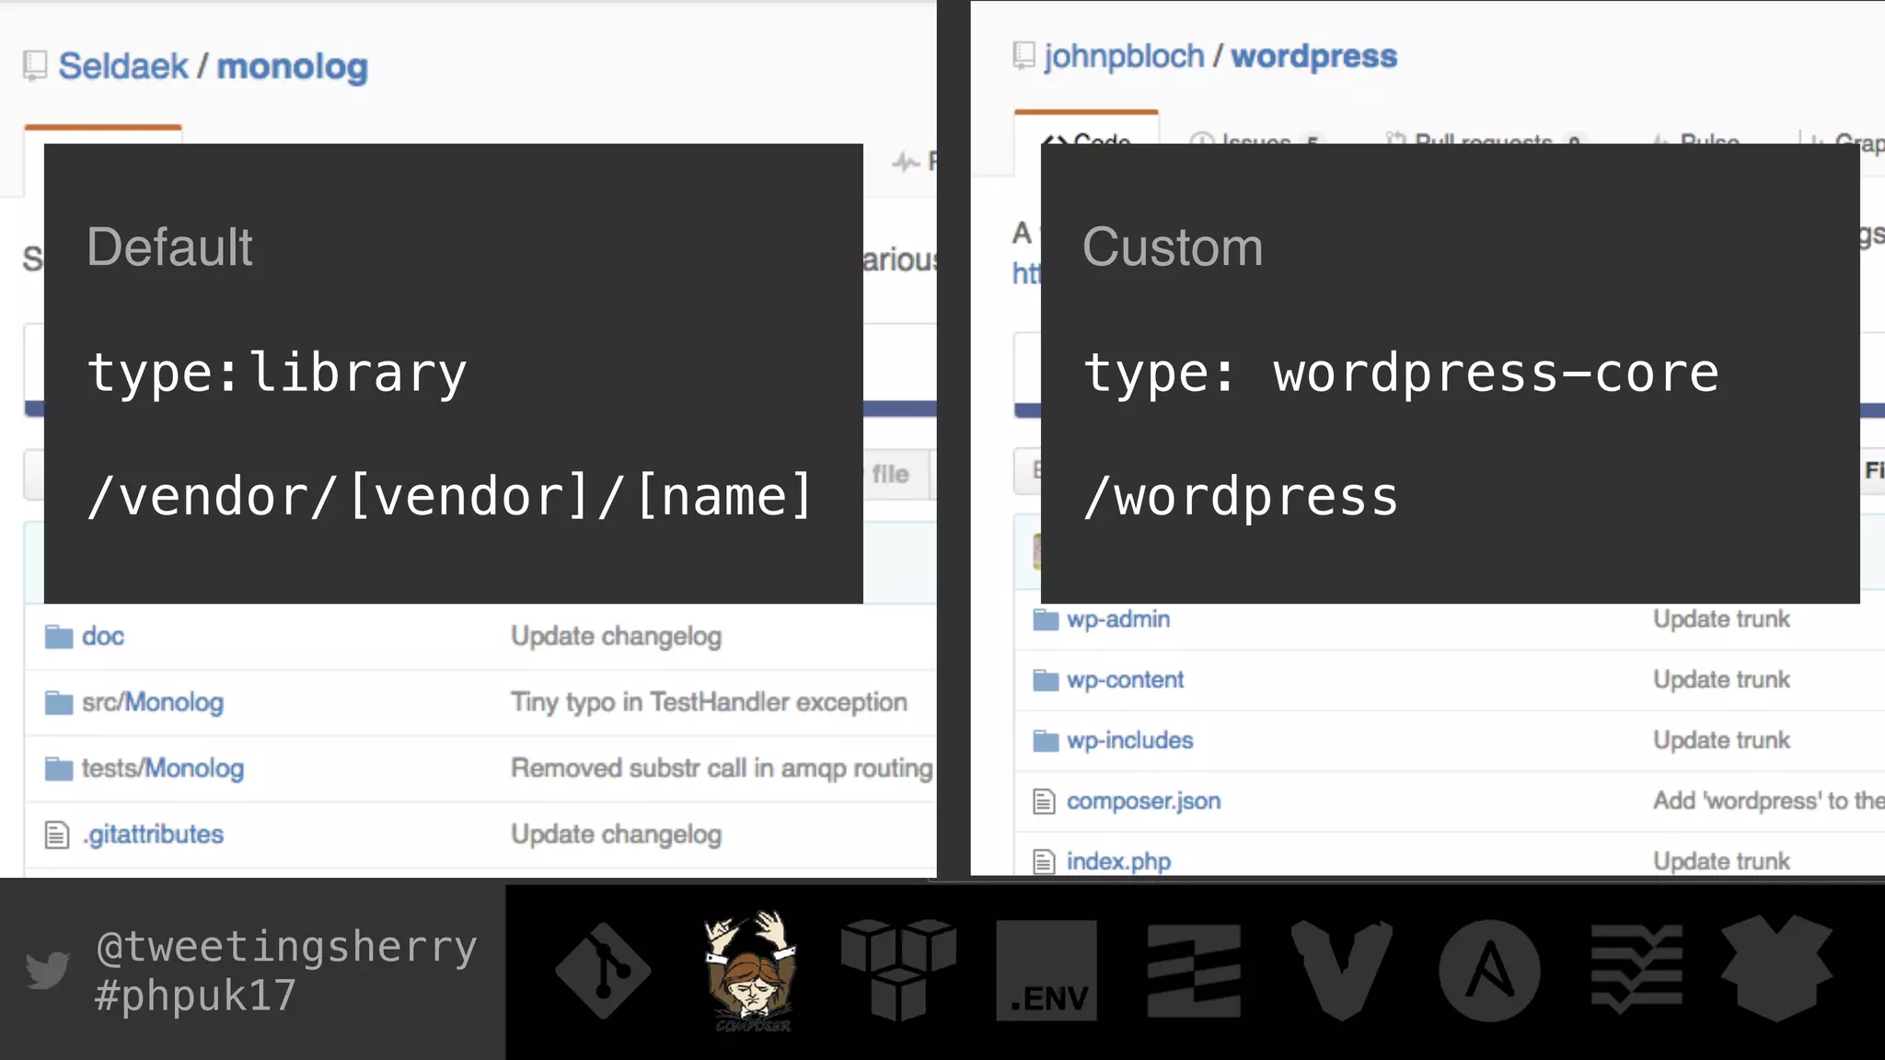Click the composer.json file icon
This screenshot has height=1060, width=1885.
[x=1044, y=801]
